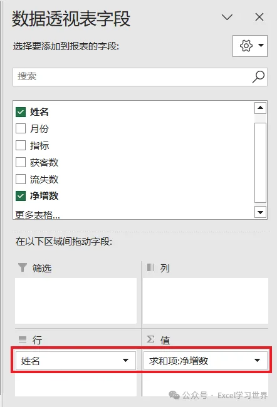Select the 指标 field label
The width and height of the screenshot is (277, 407).
click(39, 145)
